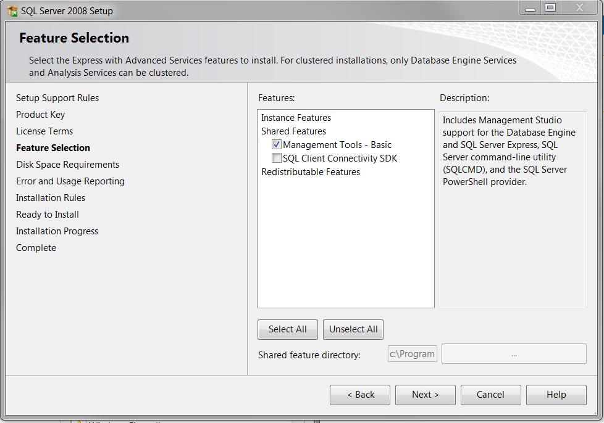604x423 pixels.
Task: Click the SQL Server Setup title bar icon
Action: pyautogui.click(x=12, y=10)
